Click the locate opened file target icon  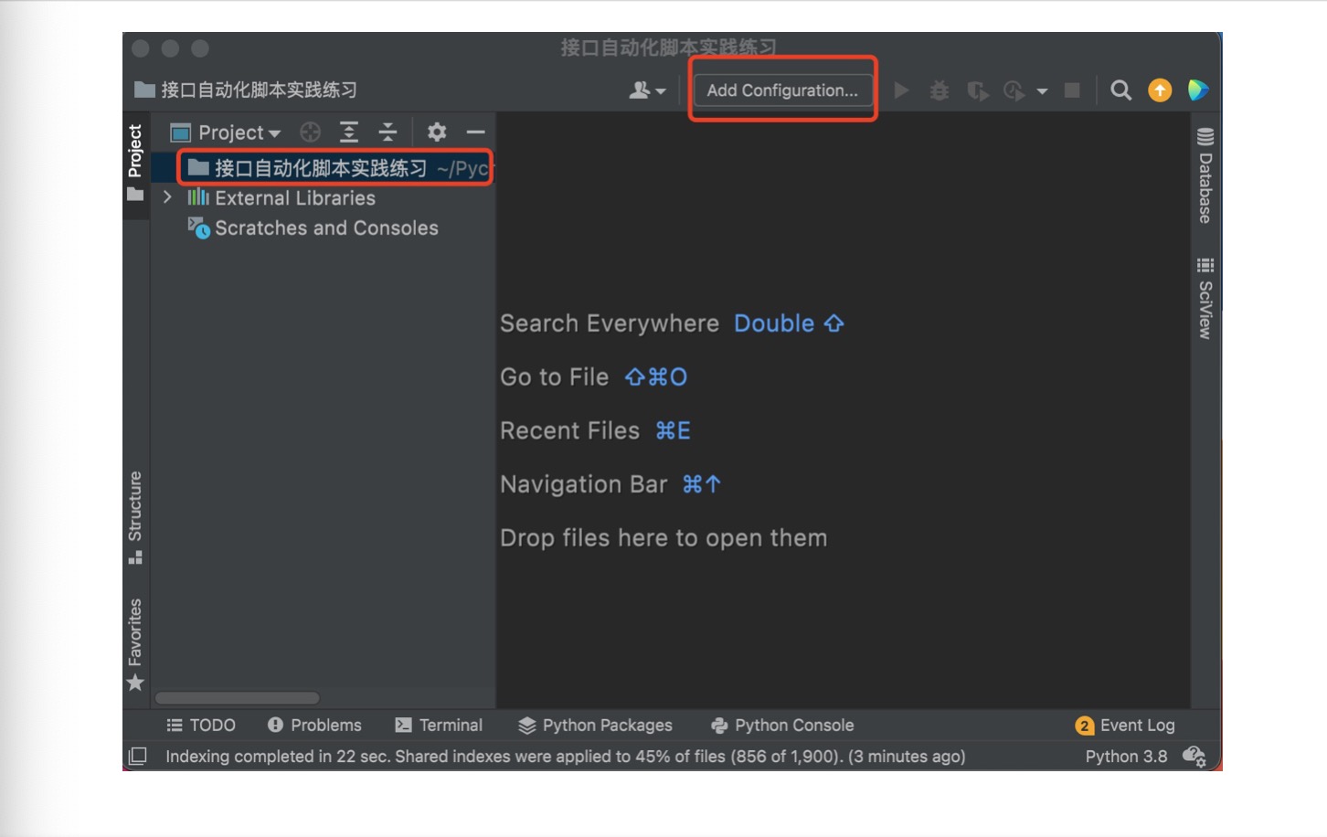pyautogui.click(x=311, y=132)
